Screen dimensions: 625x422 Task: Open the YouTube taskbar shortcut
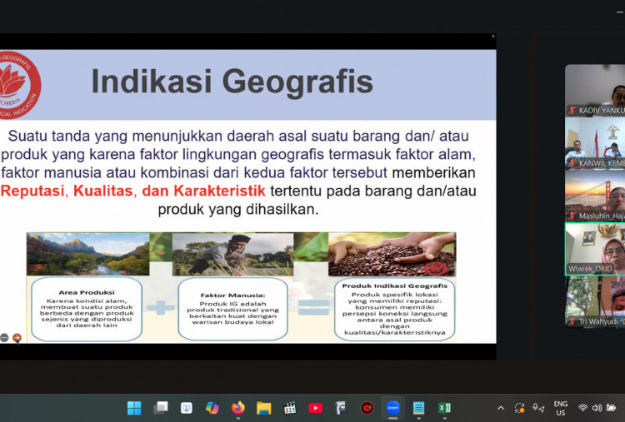pyautogui.click(x=315, y=408)
